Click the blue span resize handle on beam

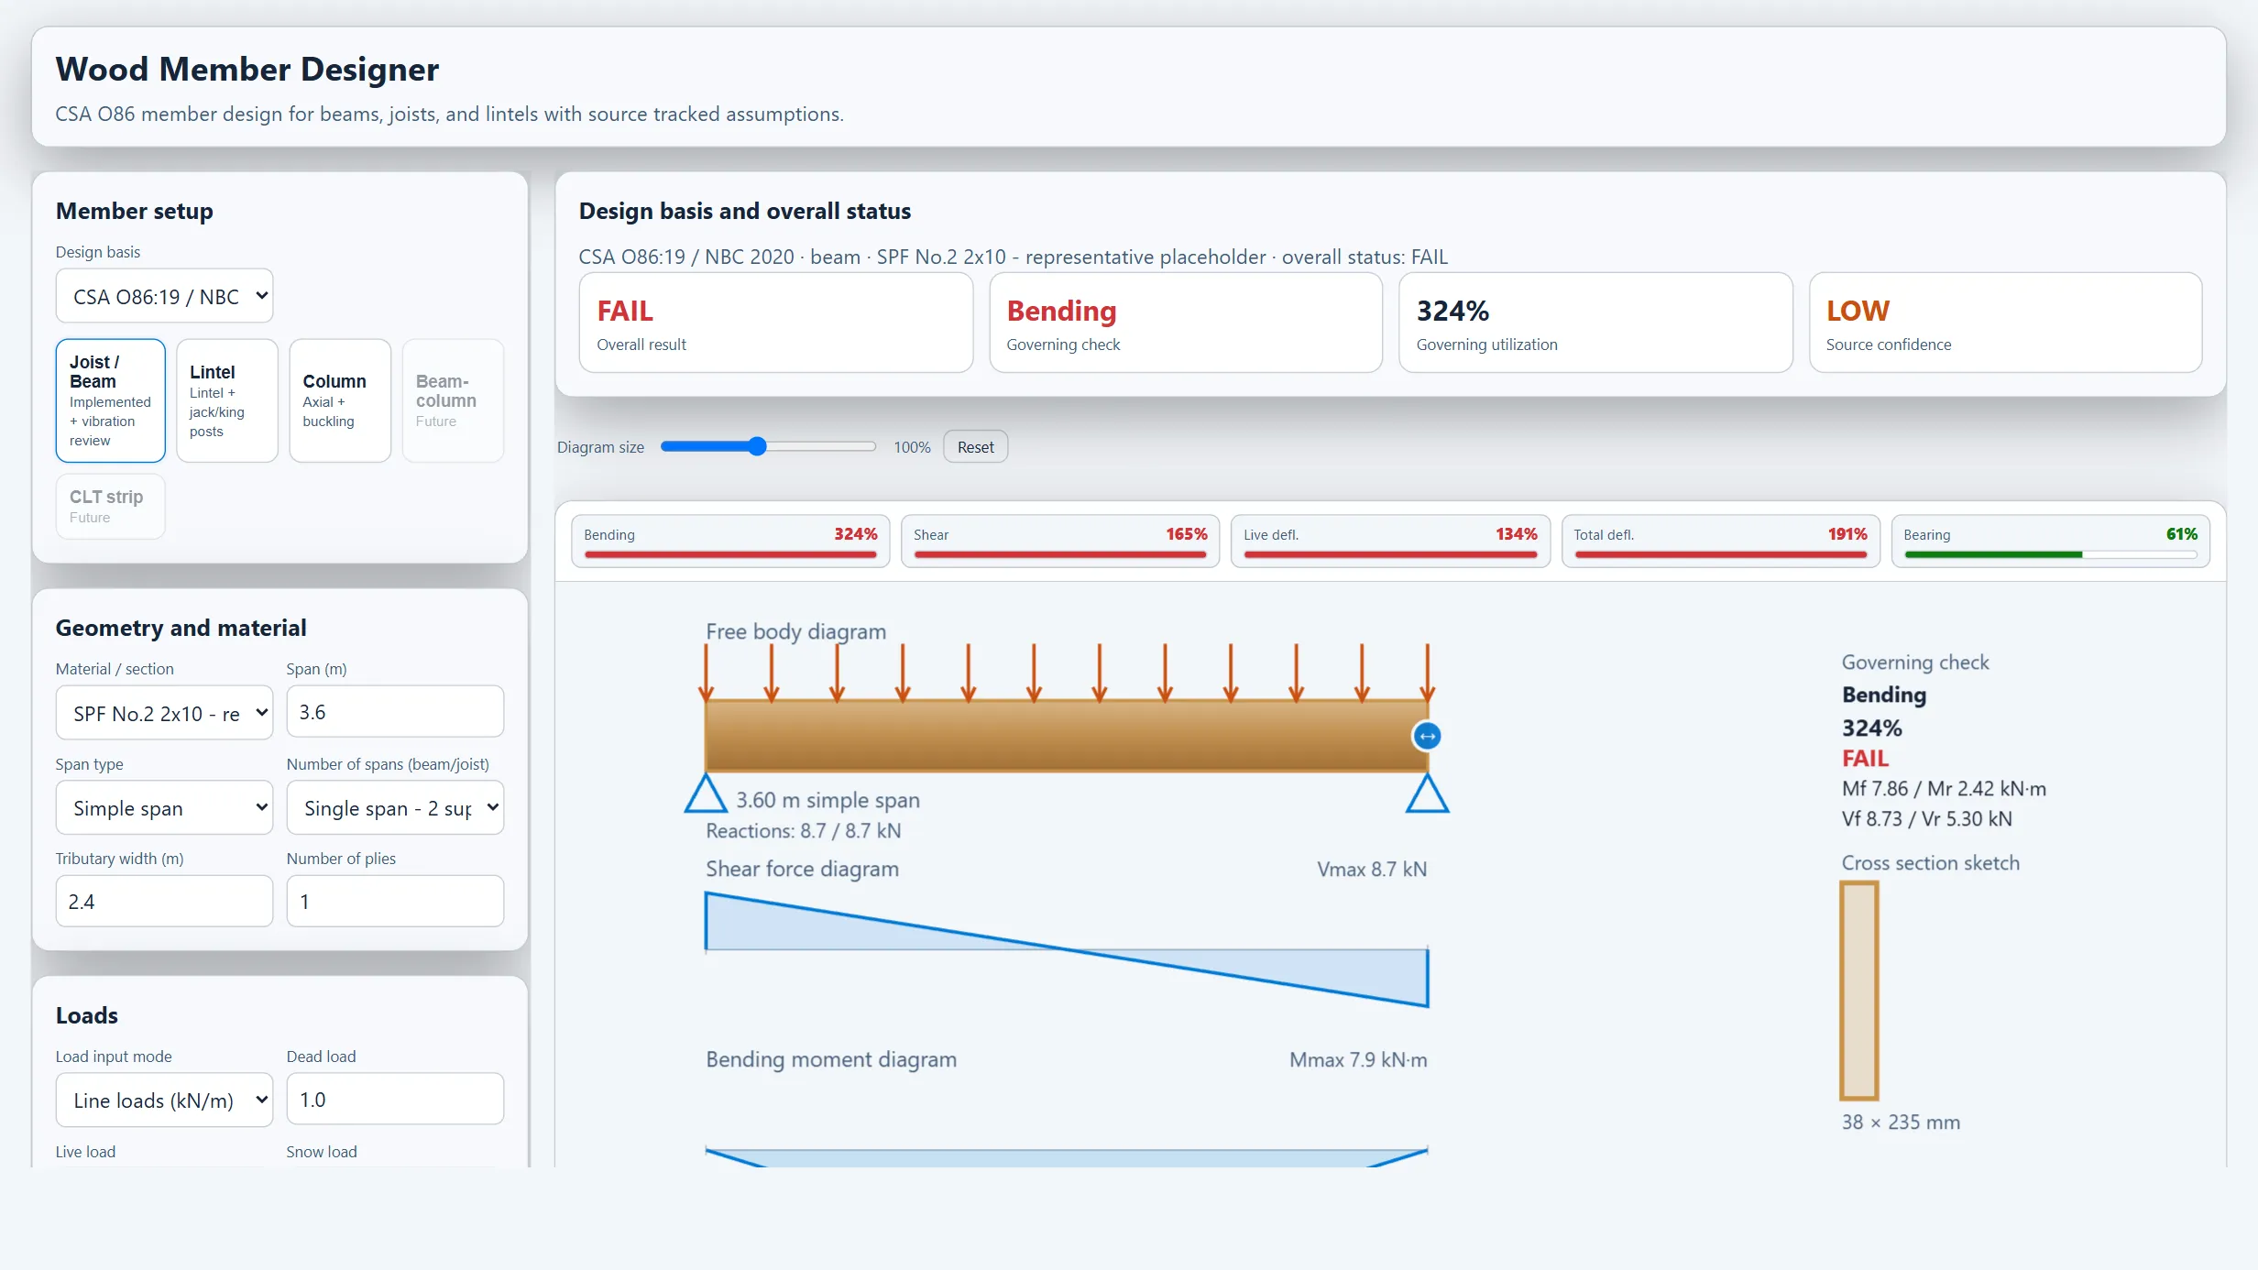click(x=1427, y=736)
